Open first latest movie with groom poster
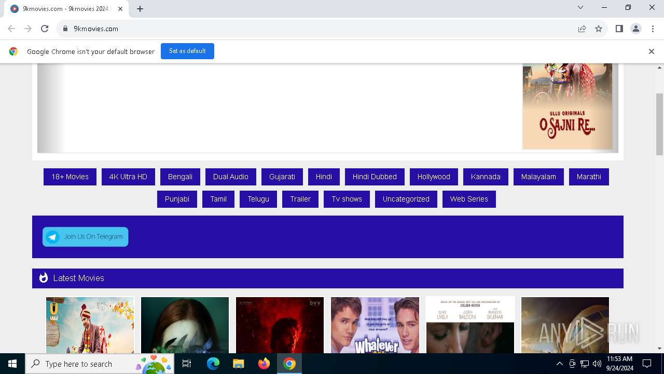The width and height of the screenshot is (664, 374). [90, 325]
